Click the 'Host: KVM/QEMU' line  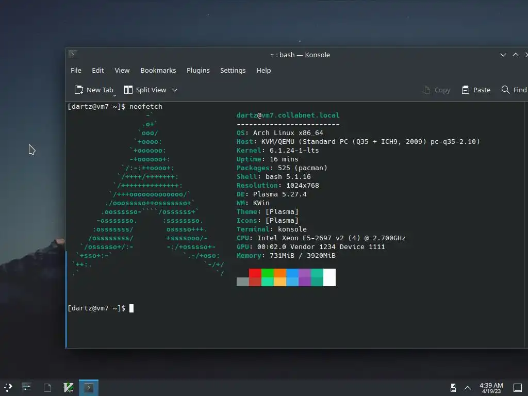click(x=358, y=141)
